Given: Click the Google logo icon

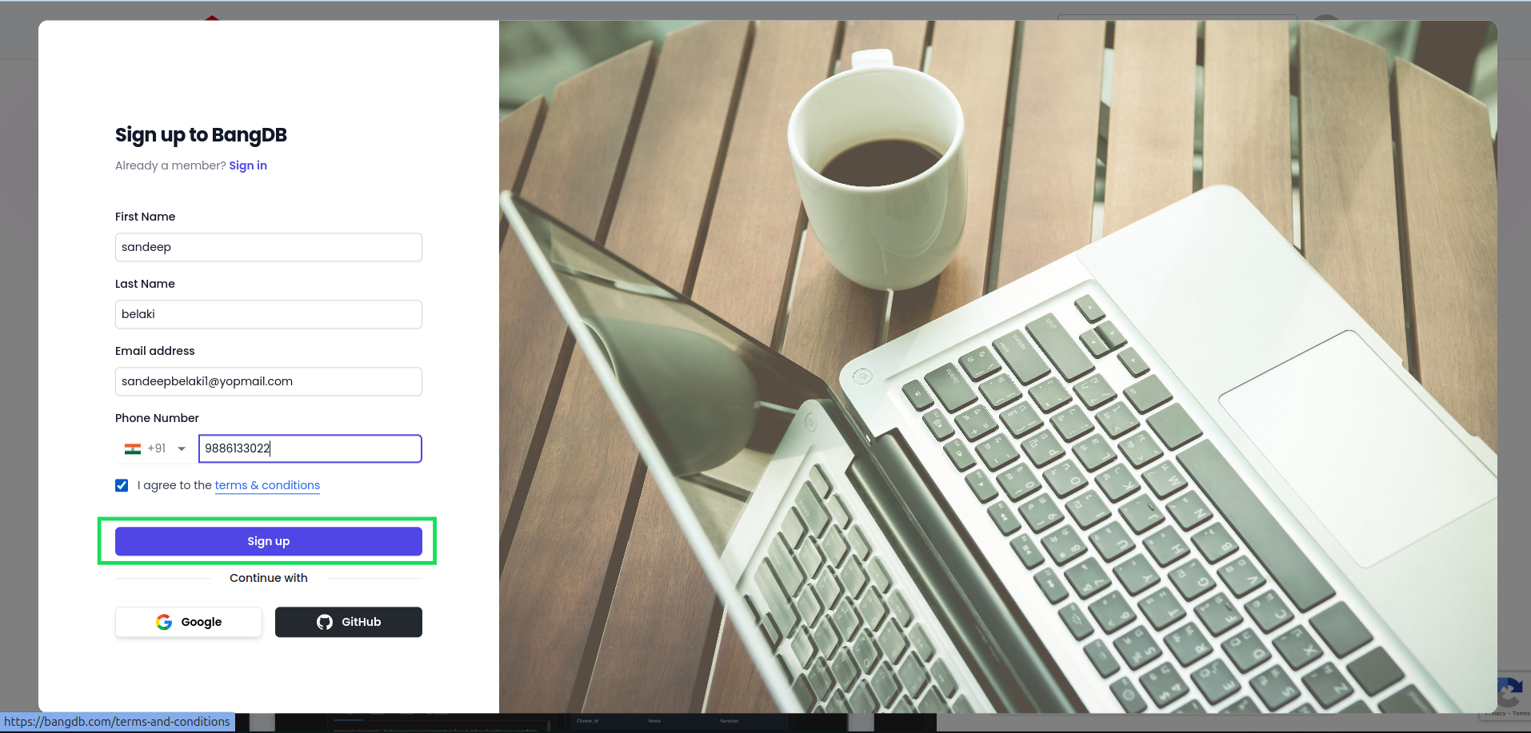Looking at the screenshot, I should [164, 622].
